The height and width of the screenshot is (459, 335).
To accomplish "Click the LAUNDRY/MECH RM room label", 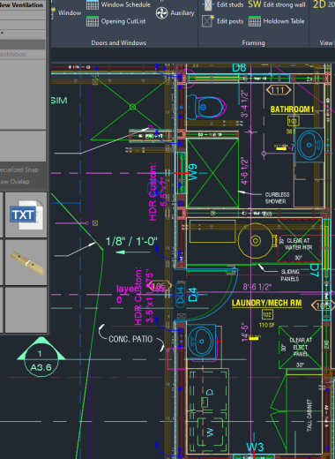I will click(266, 303).
